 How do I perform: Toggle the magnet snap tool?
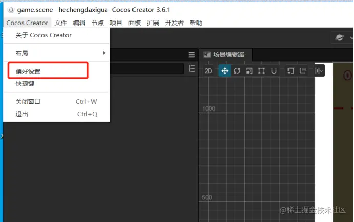(274, 71)
